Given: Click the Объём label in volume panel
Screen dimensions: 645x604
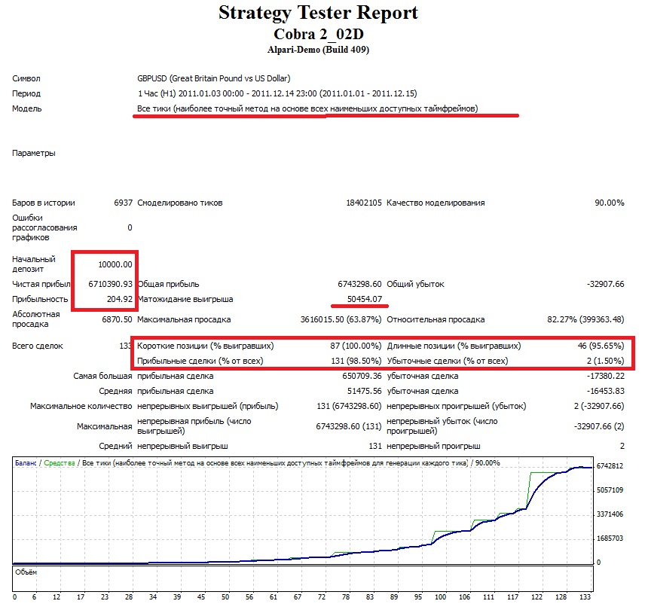Looking at the screenshot, I should (26, 572).
